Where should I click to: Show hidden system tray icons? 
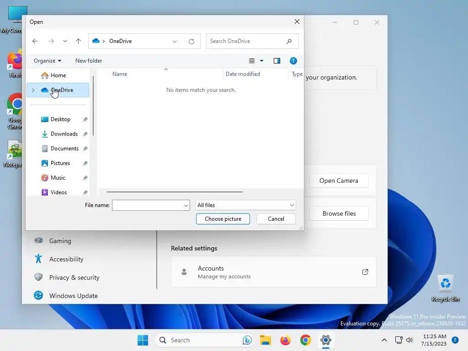[384, 340]
